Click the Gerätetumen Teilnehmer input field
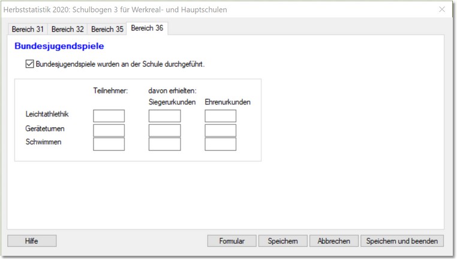Screen dimensions: 457x260 pos(109,130)
